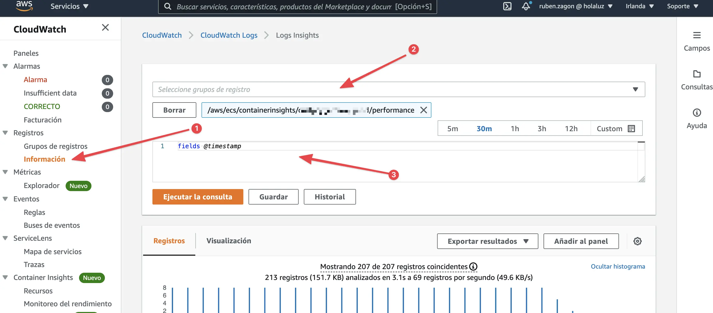Image resolution: width=713 pixels, height=313 pixels.
Task: Open Paneles in the sidebar
Action: click(x=26, y=53)
